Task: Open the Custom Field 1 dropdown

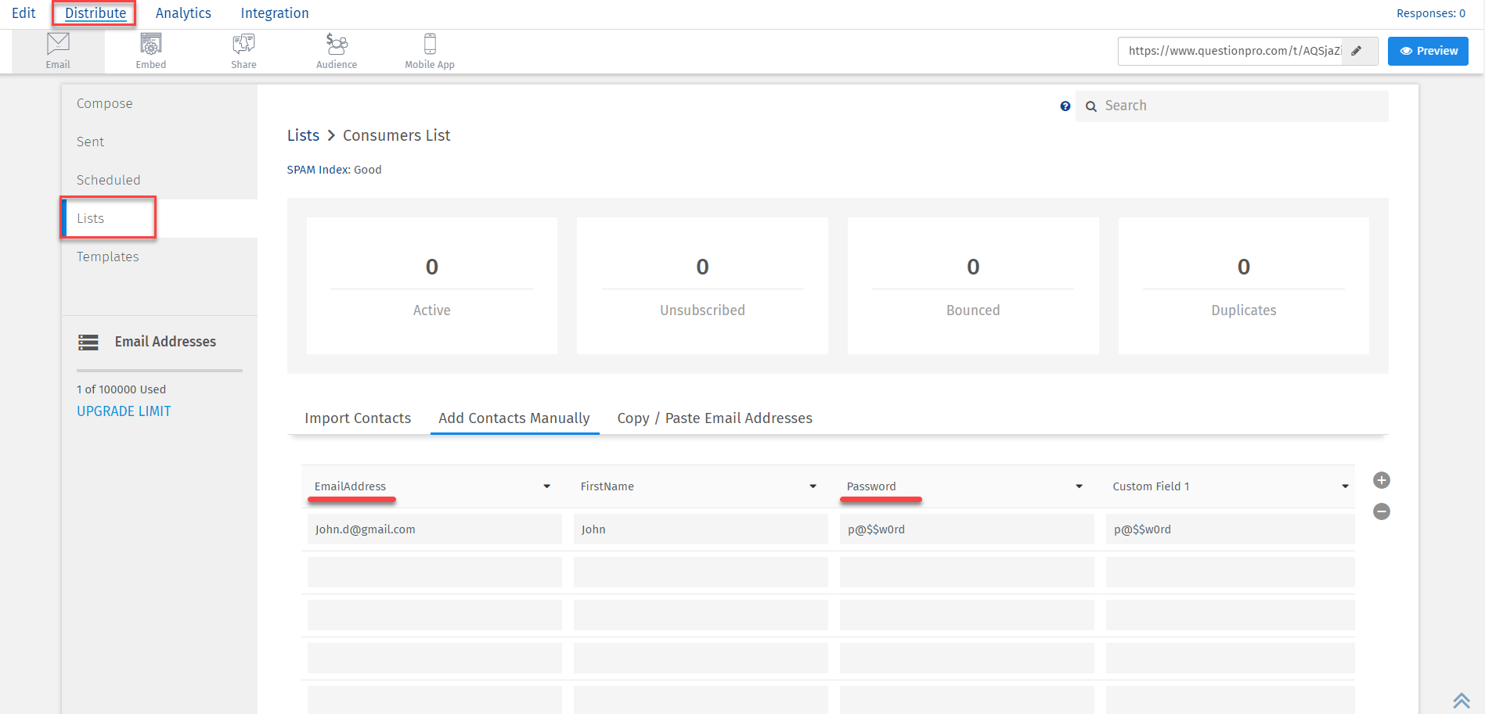Action: point(1345,486)
